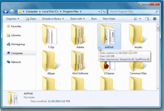Click the vertical scrollbar down arrow

158,89
